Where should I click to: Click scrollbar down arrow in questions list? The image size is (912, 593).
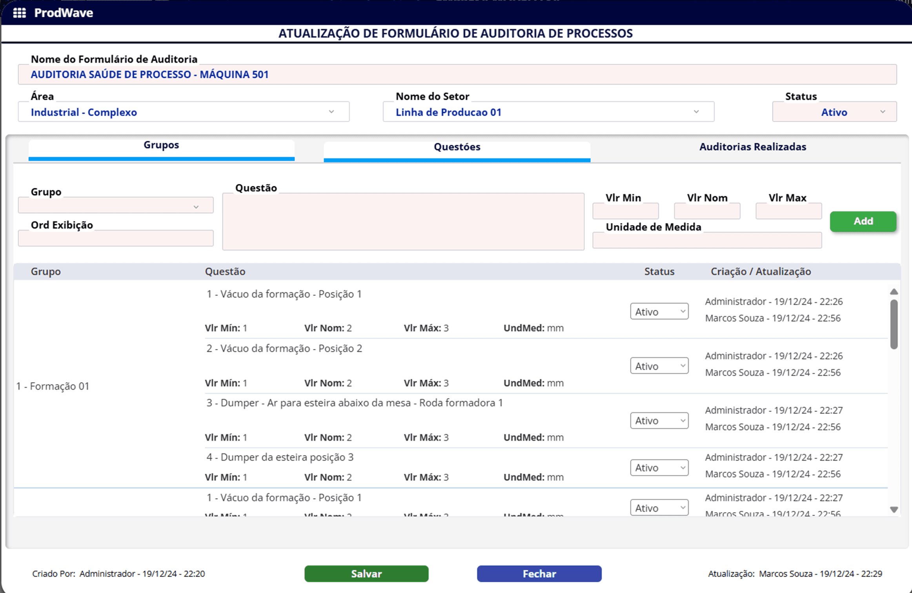click(x=894, y=509)
